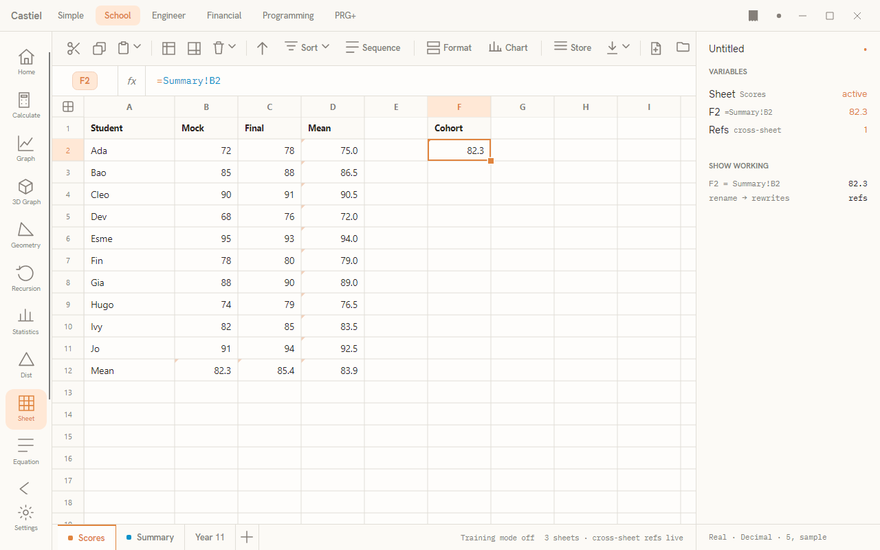The height and width of the screenshot is (550, 880).
Task: Expand the download options dropdown arrow
Action: 626,47
